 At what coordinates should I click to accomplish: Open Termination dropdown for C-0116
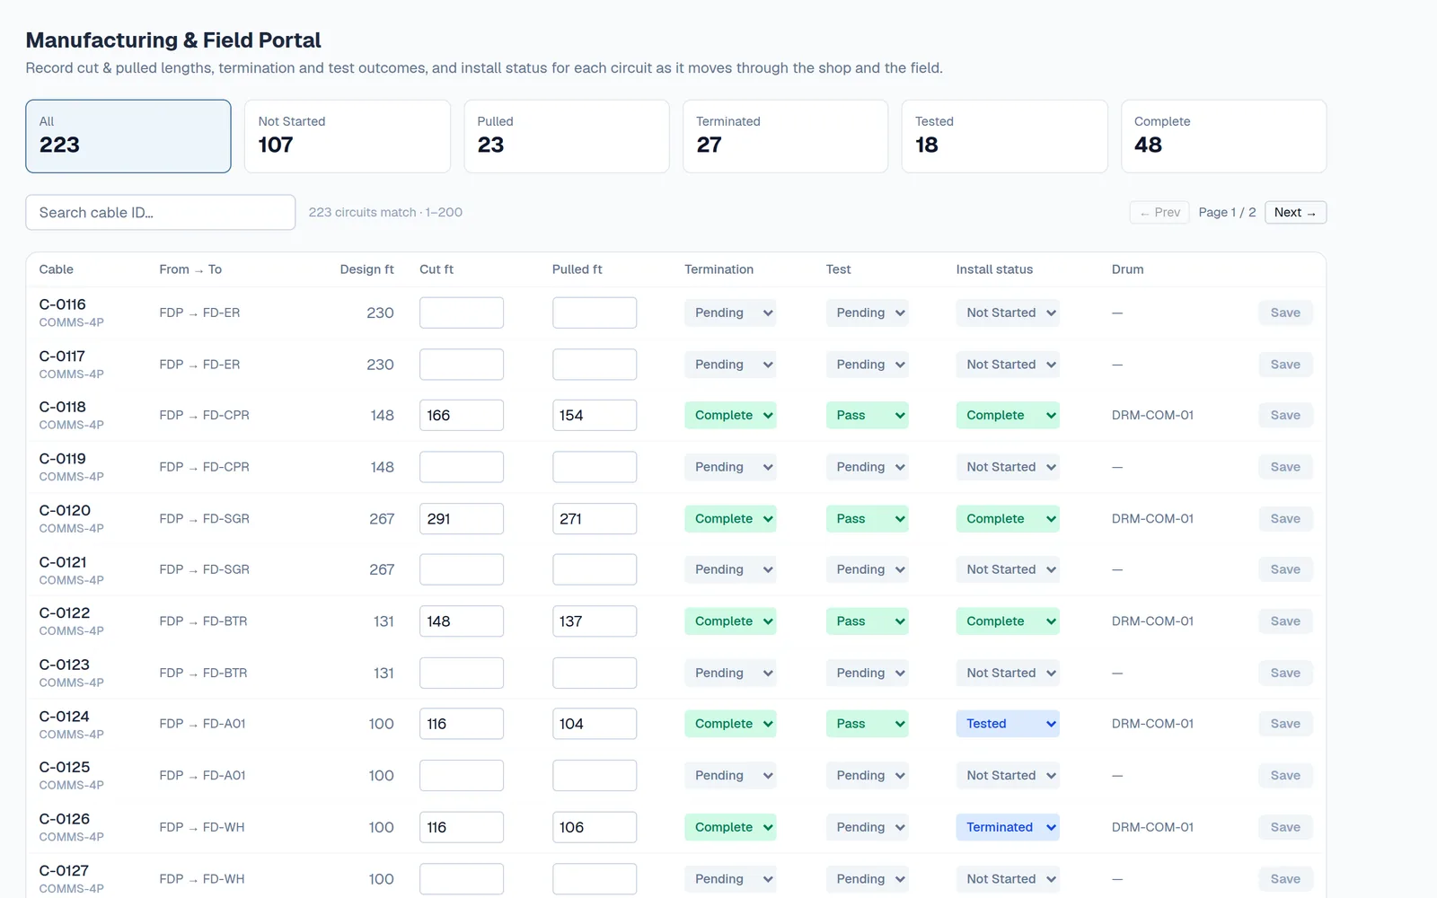click(x=730, y=313)
